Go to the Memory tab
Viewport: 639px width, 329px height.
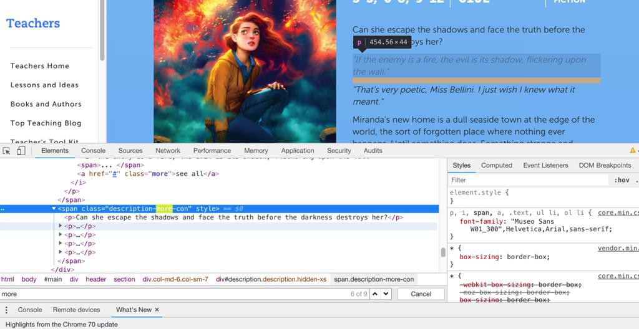(256, 151)
